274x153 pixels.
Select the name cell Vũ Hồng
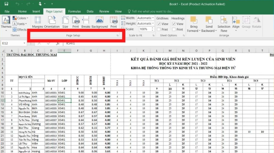[x=25, y=105]
